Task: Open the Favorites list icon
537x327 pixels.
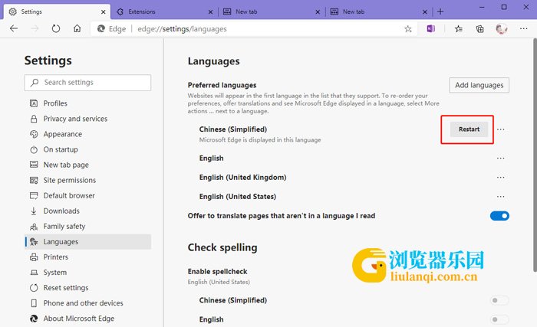Action: click(459, 29)
